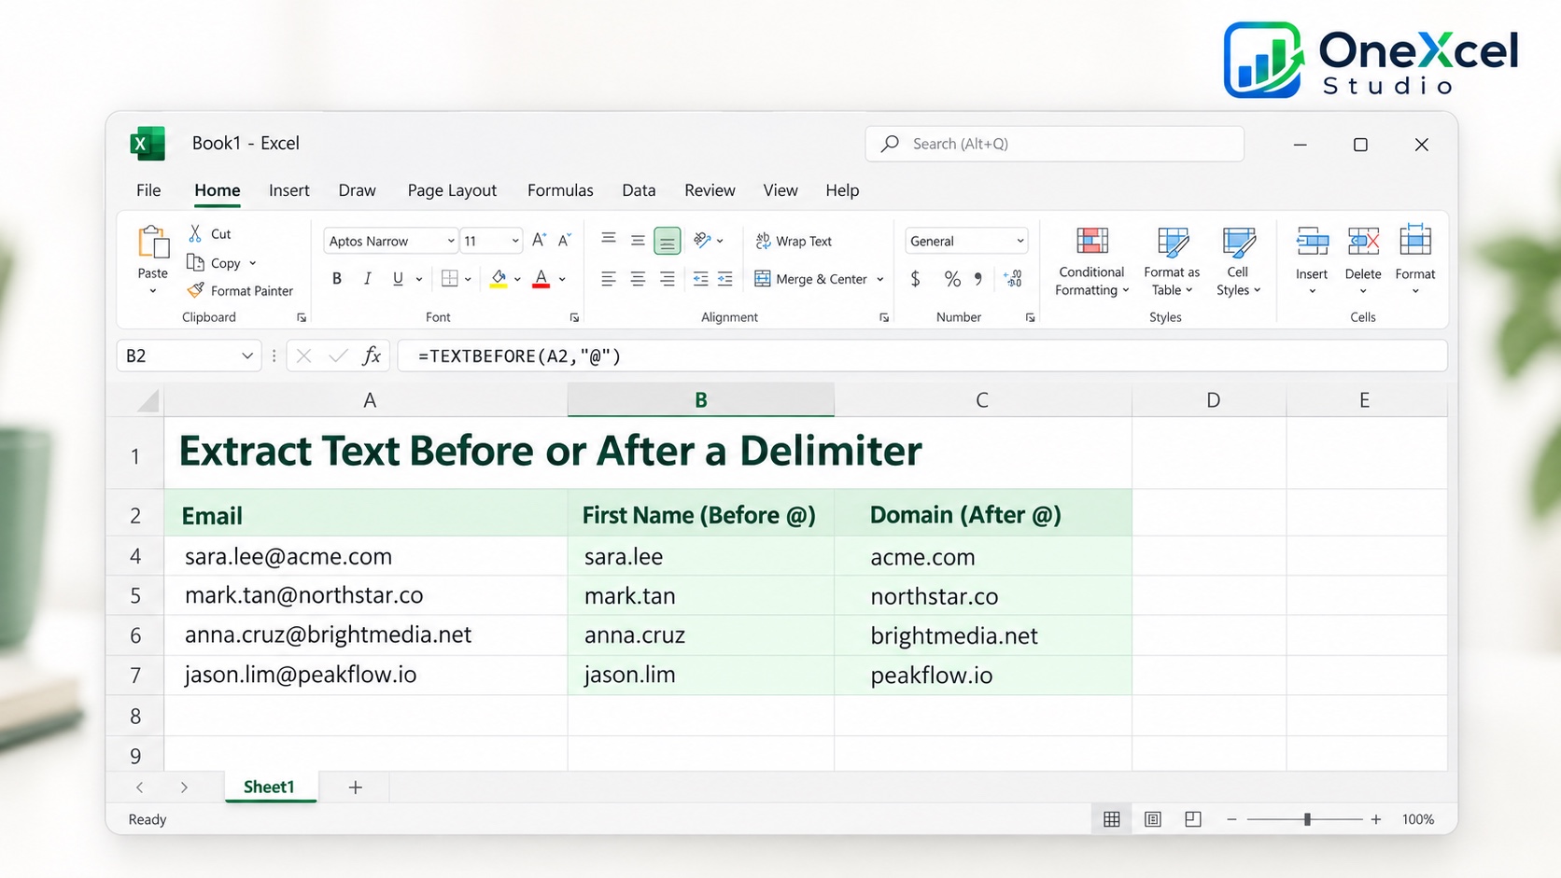This screenshot has height=878, width=1561.
Task: Apply the yellow fill color bucket
Action: (x=499, y=278)
